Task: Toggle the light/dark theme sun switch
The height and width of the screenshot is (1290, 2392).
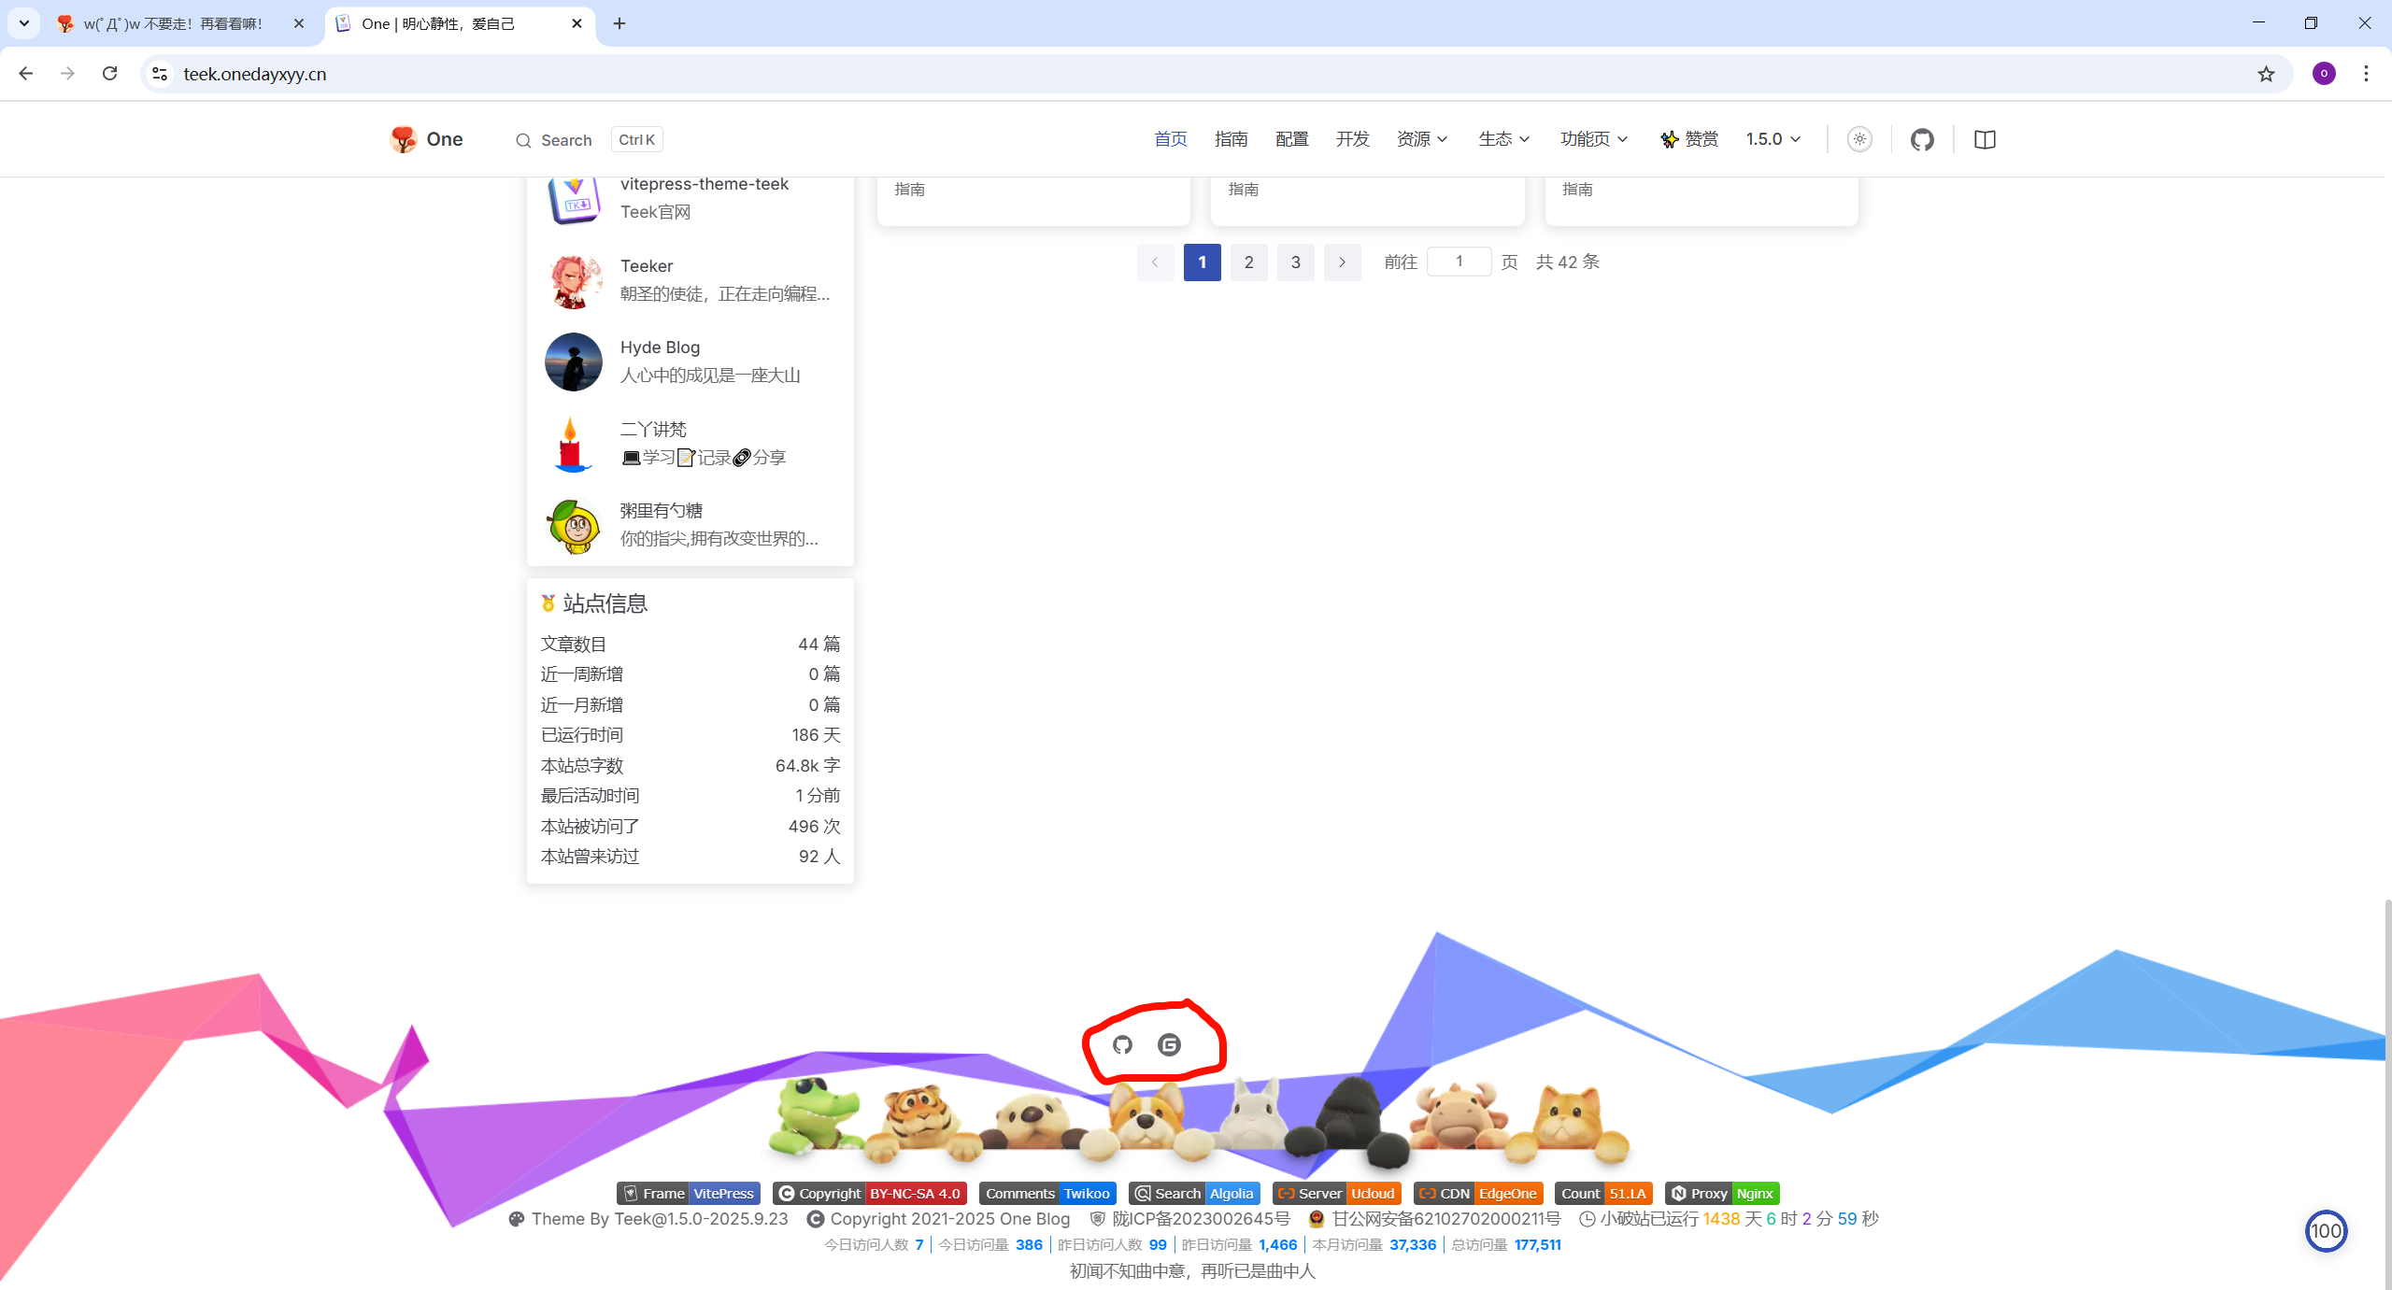Action: (1859, 139)
